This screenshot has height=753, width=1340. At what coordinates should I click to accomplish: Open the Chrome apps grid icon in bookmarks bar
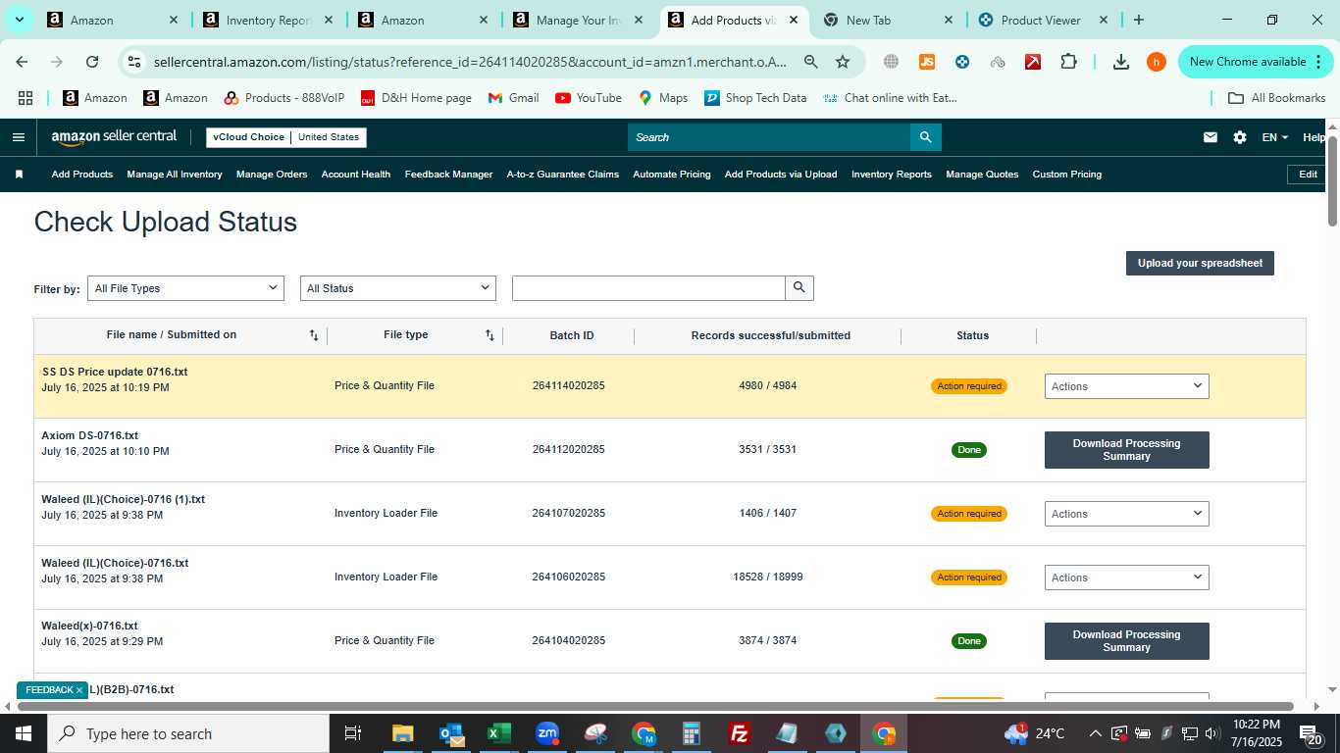(26, 98)
